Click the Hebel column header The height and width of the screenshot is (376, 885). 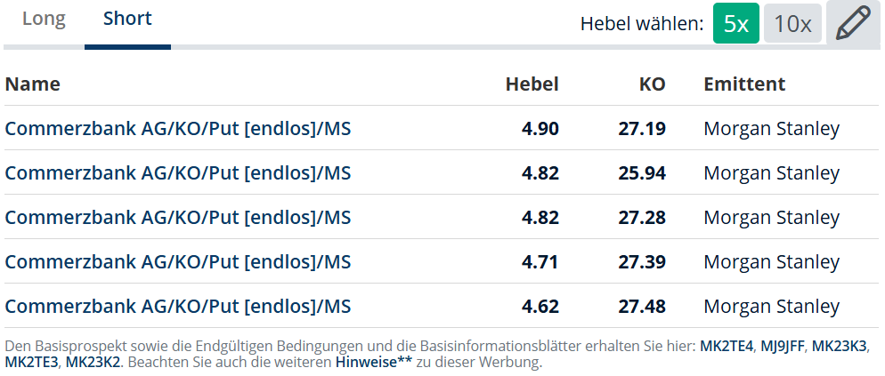coord(532,84)
